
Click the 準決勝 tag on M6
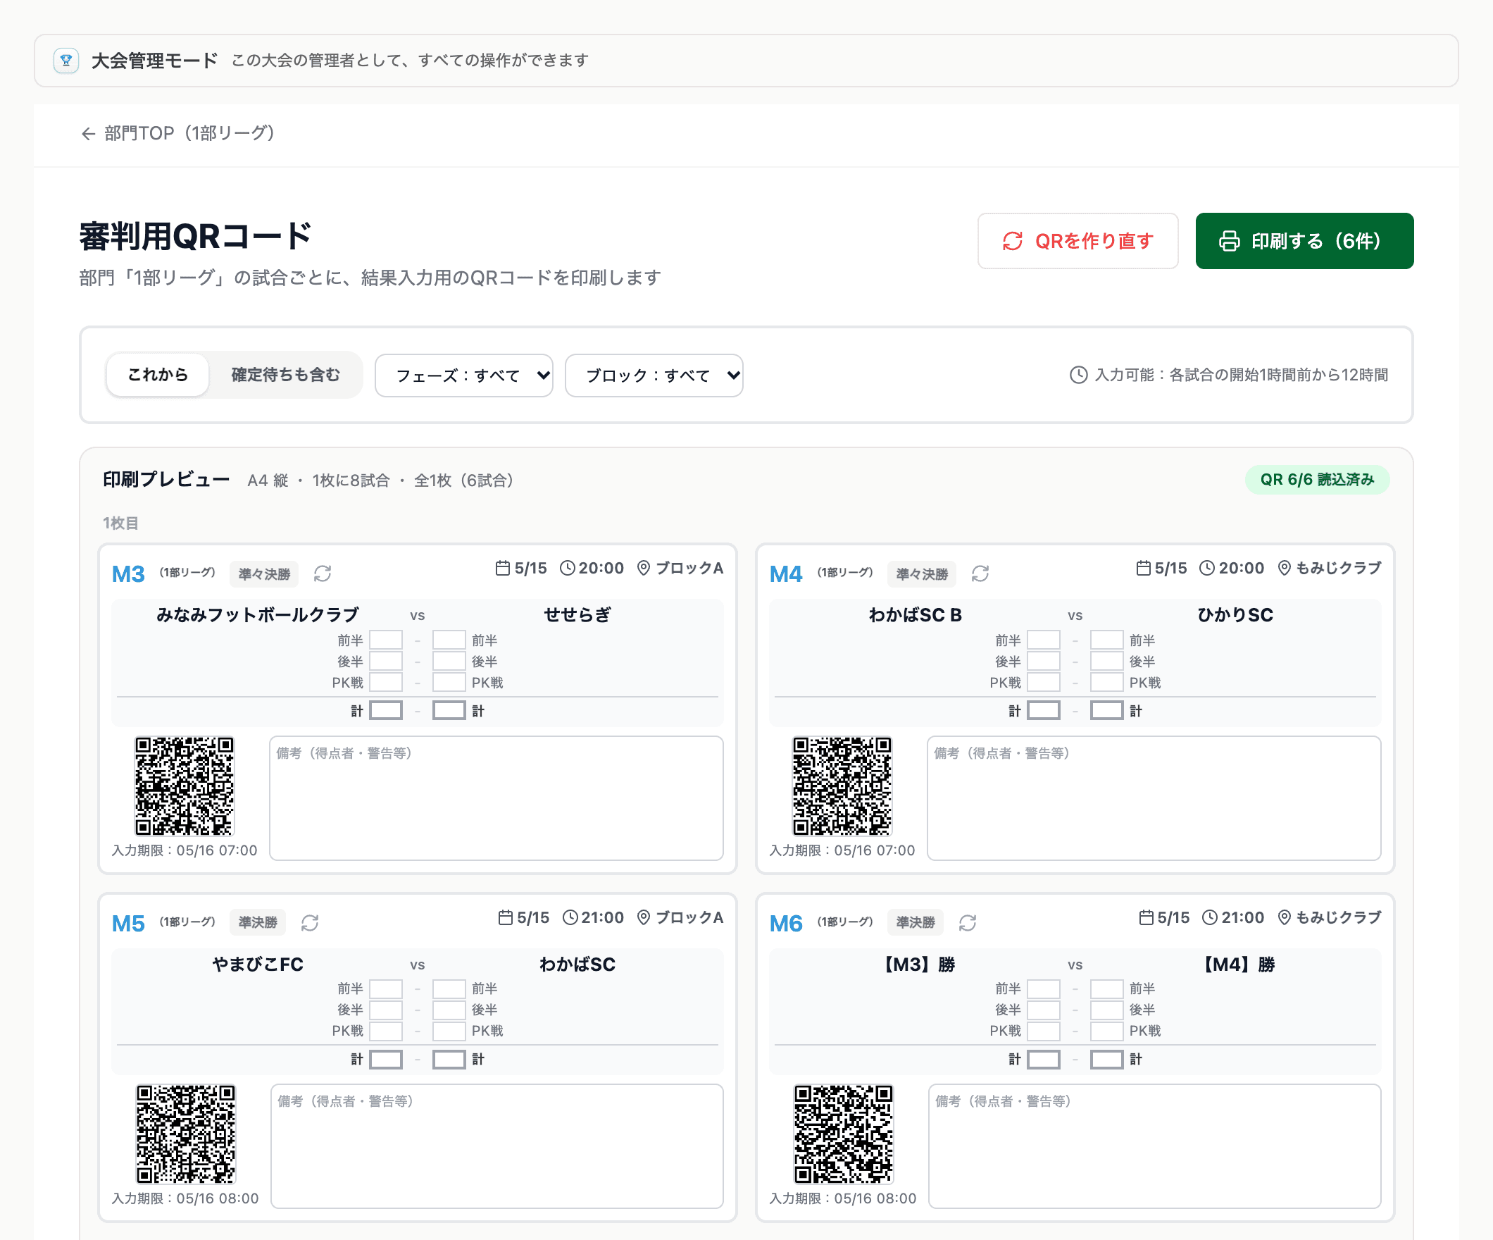pyautogui.click(x=916, y=923)
